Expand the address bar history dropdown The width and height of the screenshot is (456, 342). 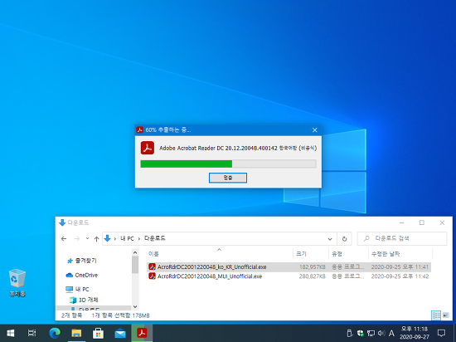[x=330, y=239]
